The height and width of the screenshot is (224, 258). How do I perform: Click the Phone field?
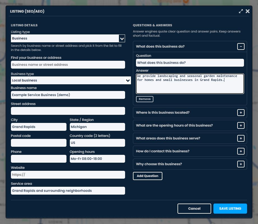click(x=38, y=158)
